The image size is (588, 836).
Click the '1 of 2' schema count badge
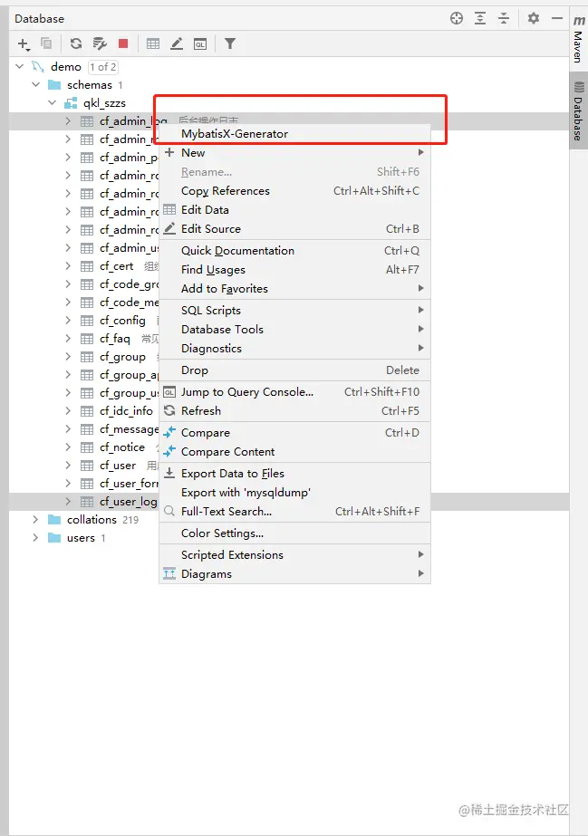(x=103, y=67)
